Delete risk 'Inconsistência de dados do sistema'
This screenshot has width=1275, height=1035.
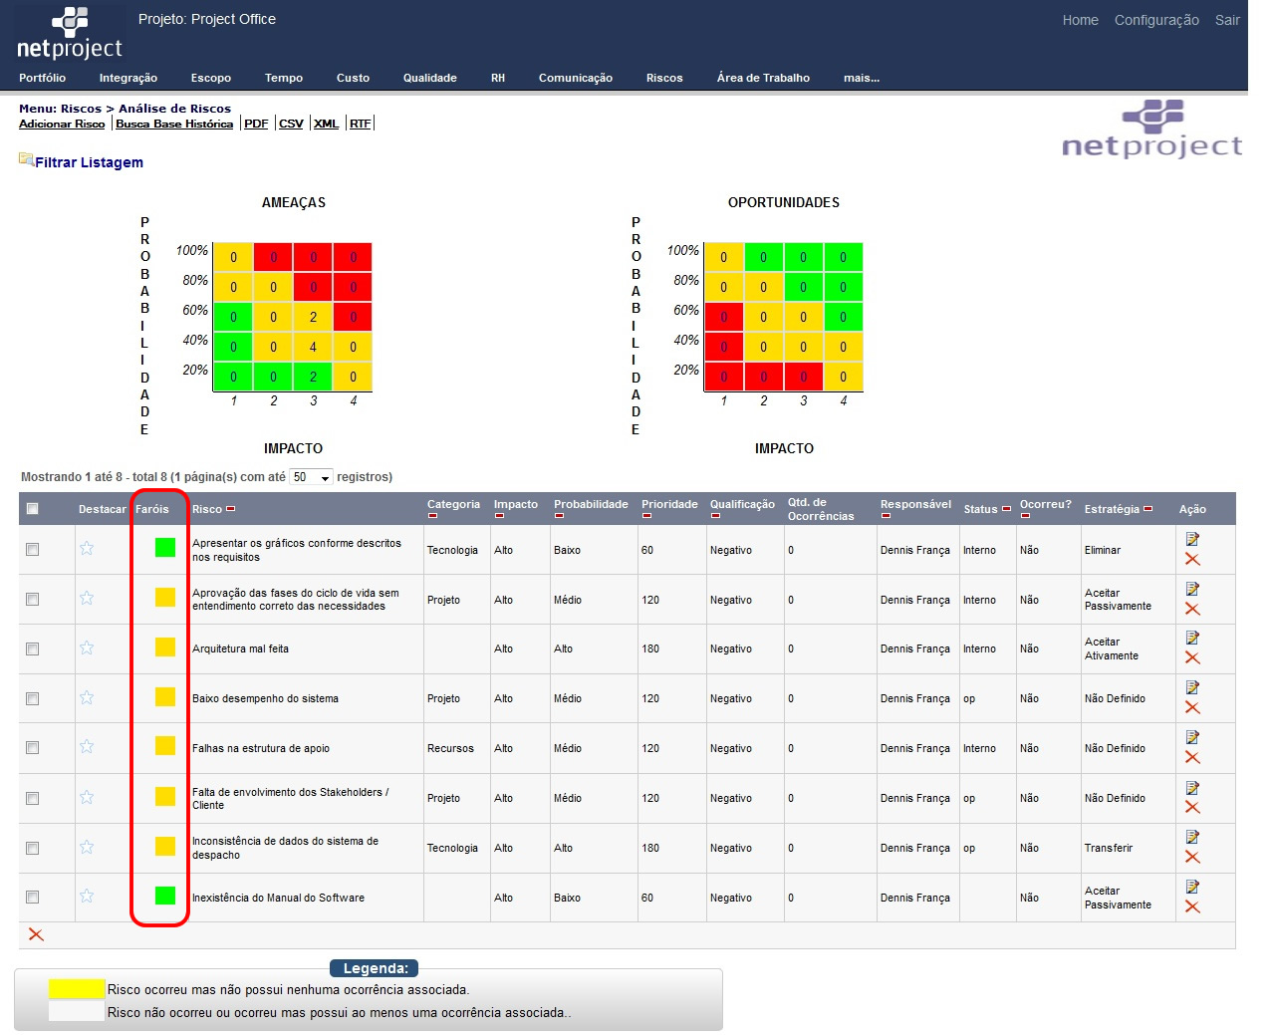tap(1192, 858)
